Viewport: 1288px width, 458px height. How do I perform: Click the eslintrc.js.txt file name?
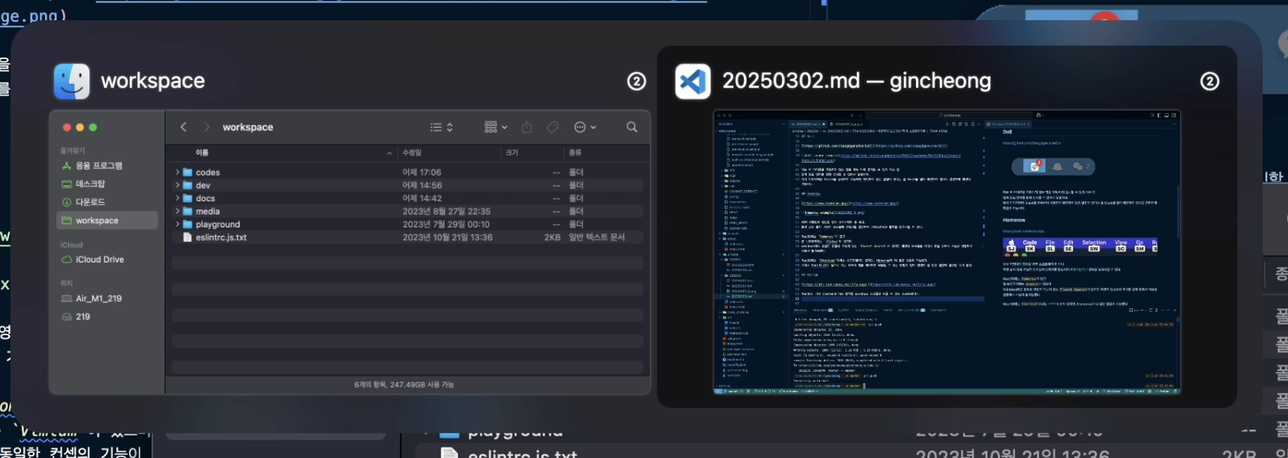[221, 237]
